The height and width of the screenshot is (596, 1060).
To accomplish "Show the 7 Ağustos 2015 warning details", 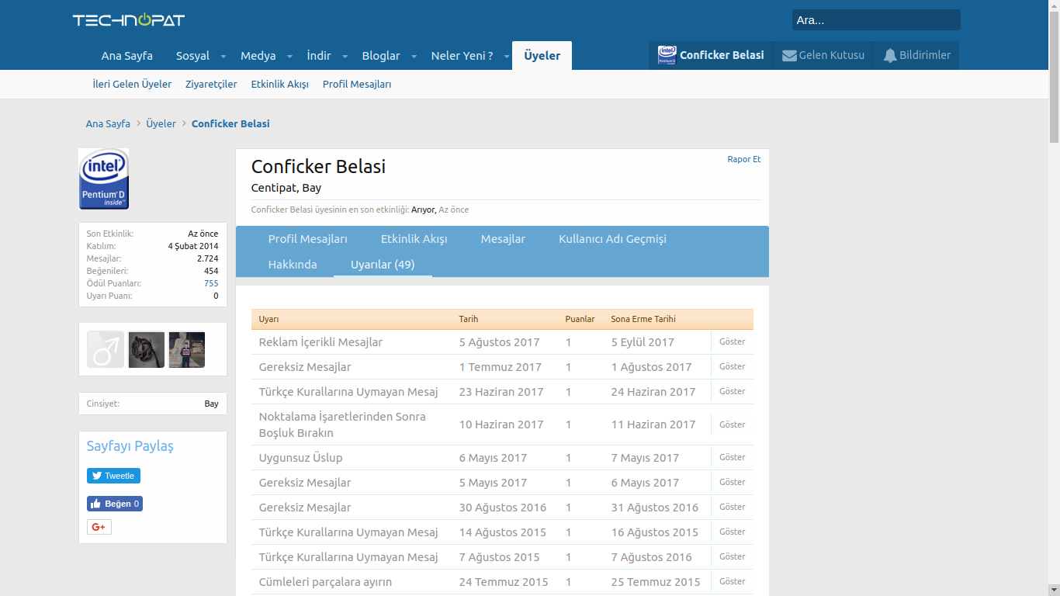I will pyautogui.click(x=732, y=556).
